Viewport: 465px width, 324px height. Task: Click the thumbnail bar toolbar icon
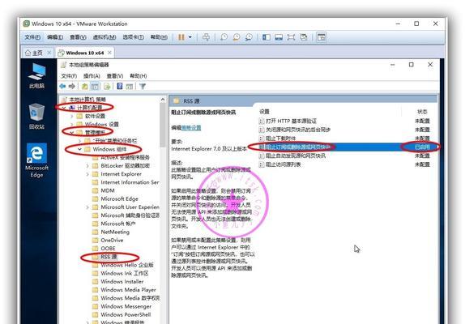point(279,37)
